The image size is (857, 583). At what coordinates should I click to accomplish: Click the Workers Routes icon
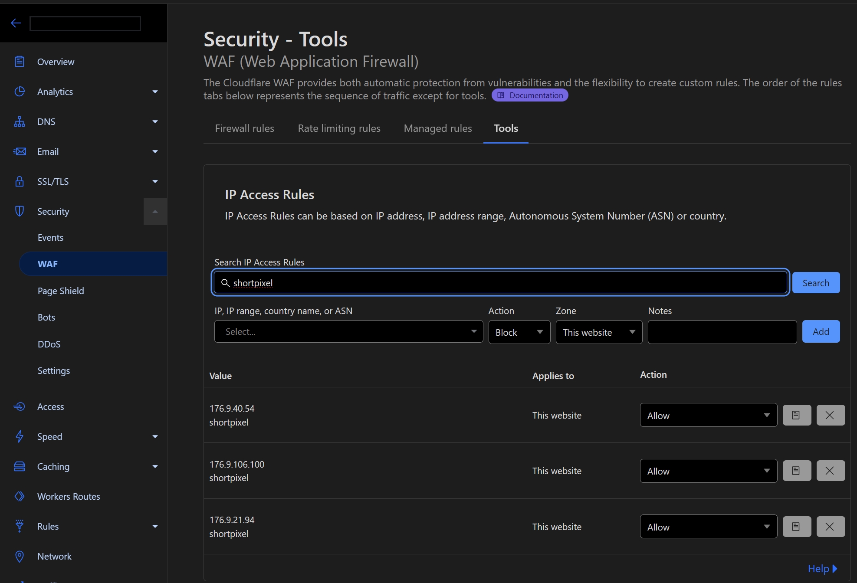coord(20,496)
